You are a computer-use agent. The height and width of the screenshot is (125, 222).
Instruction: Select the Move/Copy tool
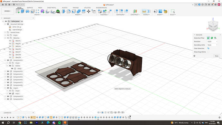click(x=88, y=11)
